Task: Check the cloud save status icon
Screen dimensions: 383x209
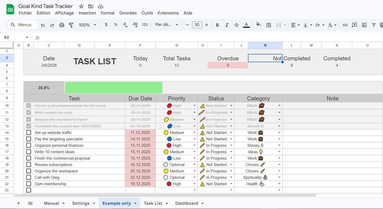Action: 100,7
